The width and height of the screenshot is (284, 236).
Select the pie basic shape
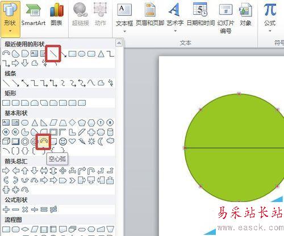25,132
